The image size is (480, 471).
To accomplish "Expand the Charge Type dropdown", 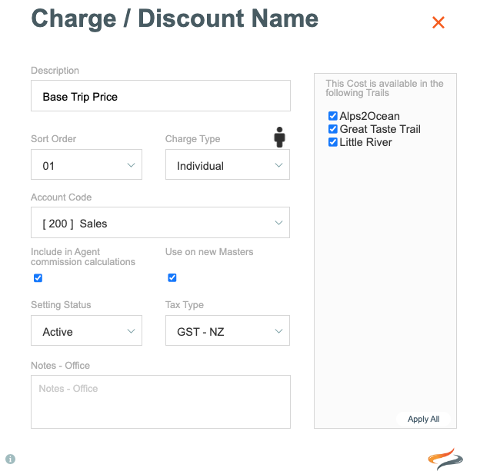I will pyautogui.click(x=228, y=164).
